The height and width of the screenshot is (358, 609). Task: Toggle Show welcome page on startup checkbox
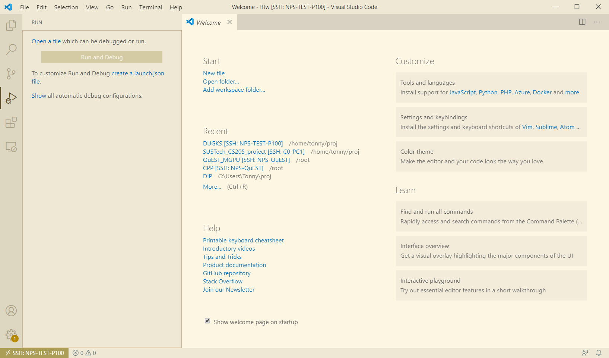tap(207, 321)
